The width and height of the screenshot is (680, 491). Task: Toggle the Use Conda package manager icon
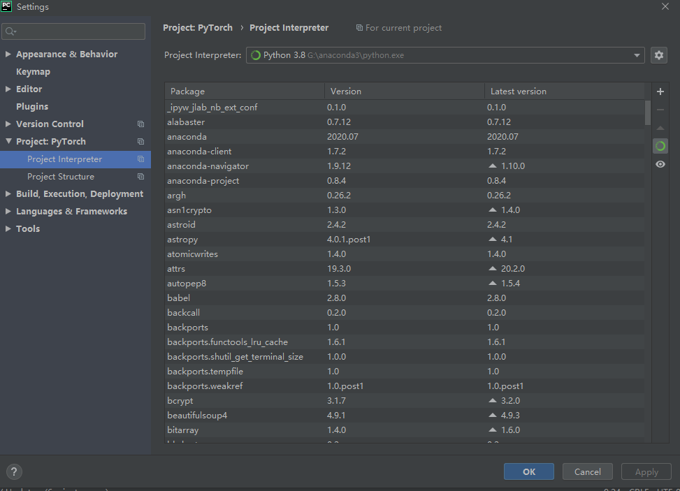coord(660,146)
